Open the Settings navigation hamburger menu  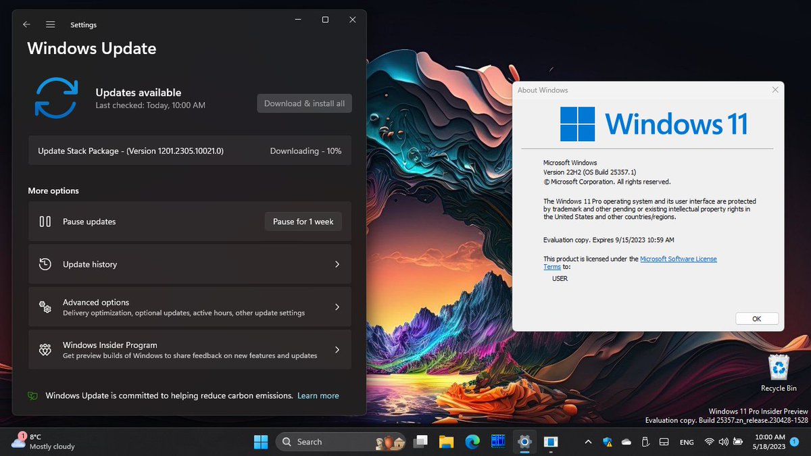pyautogui.click(x=50, y=24)
